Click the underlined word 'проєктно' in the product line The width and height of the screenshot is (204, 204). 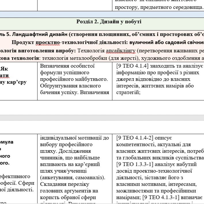click(48, 43)
